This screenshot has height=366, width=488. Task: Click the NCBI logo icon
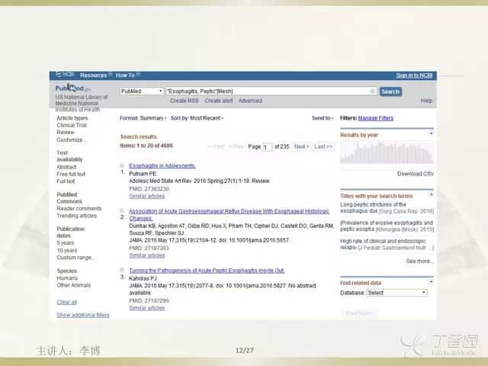[65, 75]
